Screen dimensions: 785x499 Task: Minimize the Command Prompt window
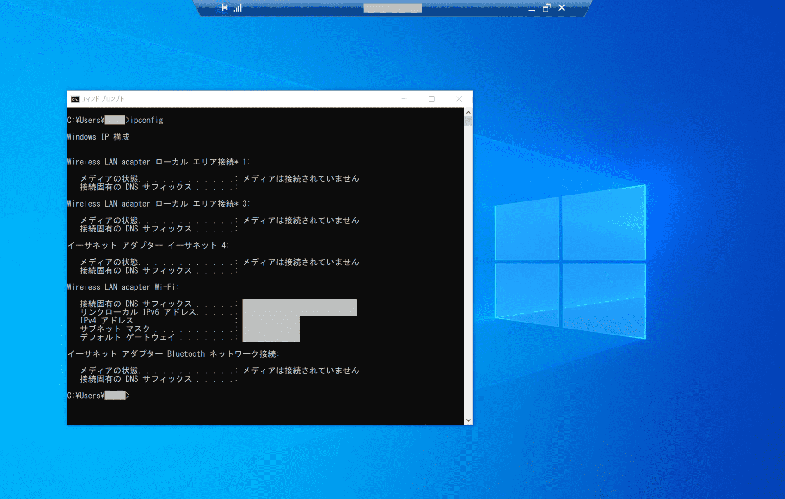coord(404,99)
